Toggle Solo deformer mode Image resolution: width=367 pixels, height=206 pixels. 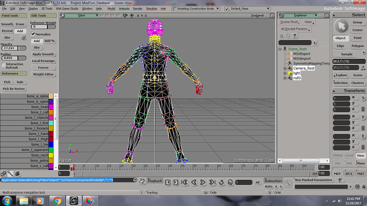(x=20, y=82)
